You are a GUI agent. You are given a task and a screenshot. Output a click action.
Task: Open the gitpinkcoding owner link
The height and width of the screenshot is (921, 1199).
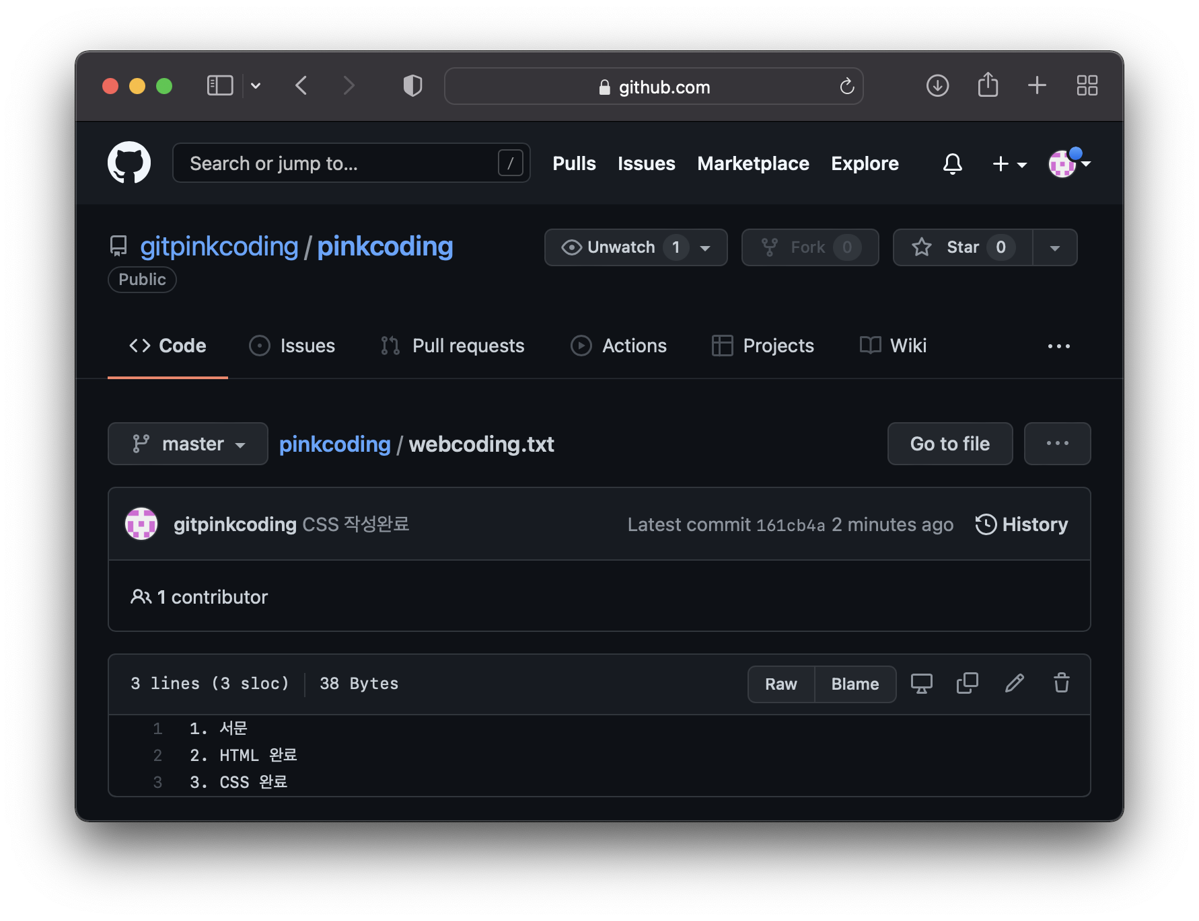[x=219, y=247]
